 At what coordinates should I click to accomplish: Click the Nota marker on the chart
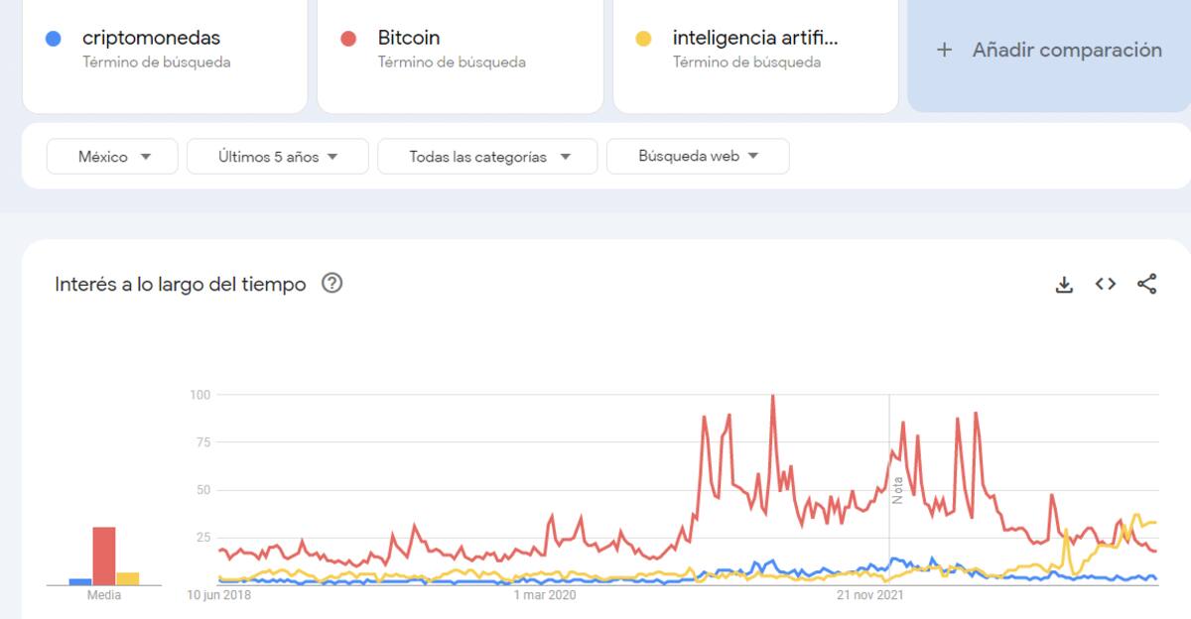click(897, 489)
